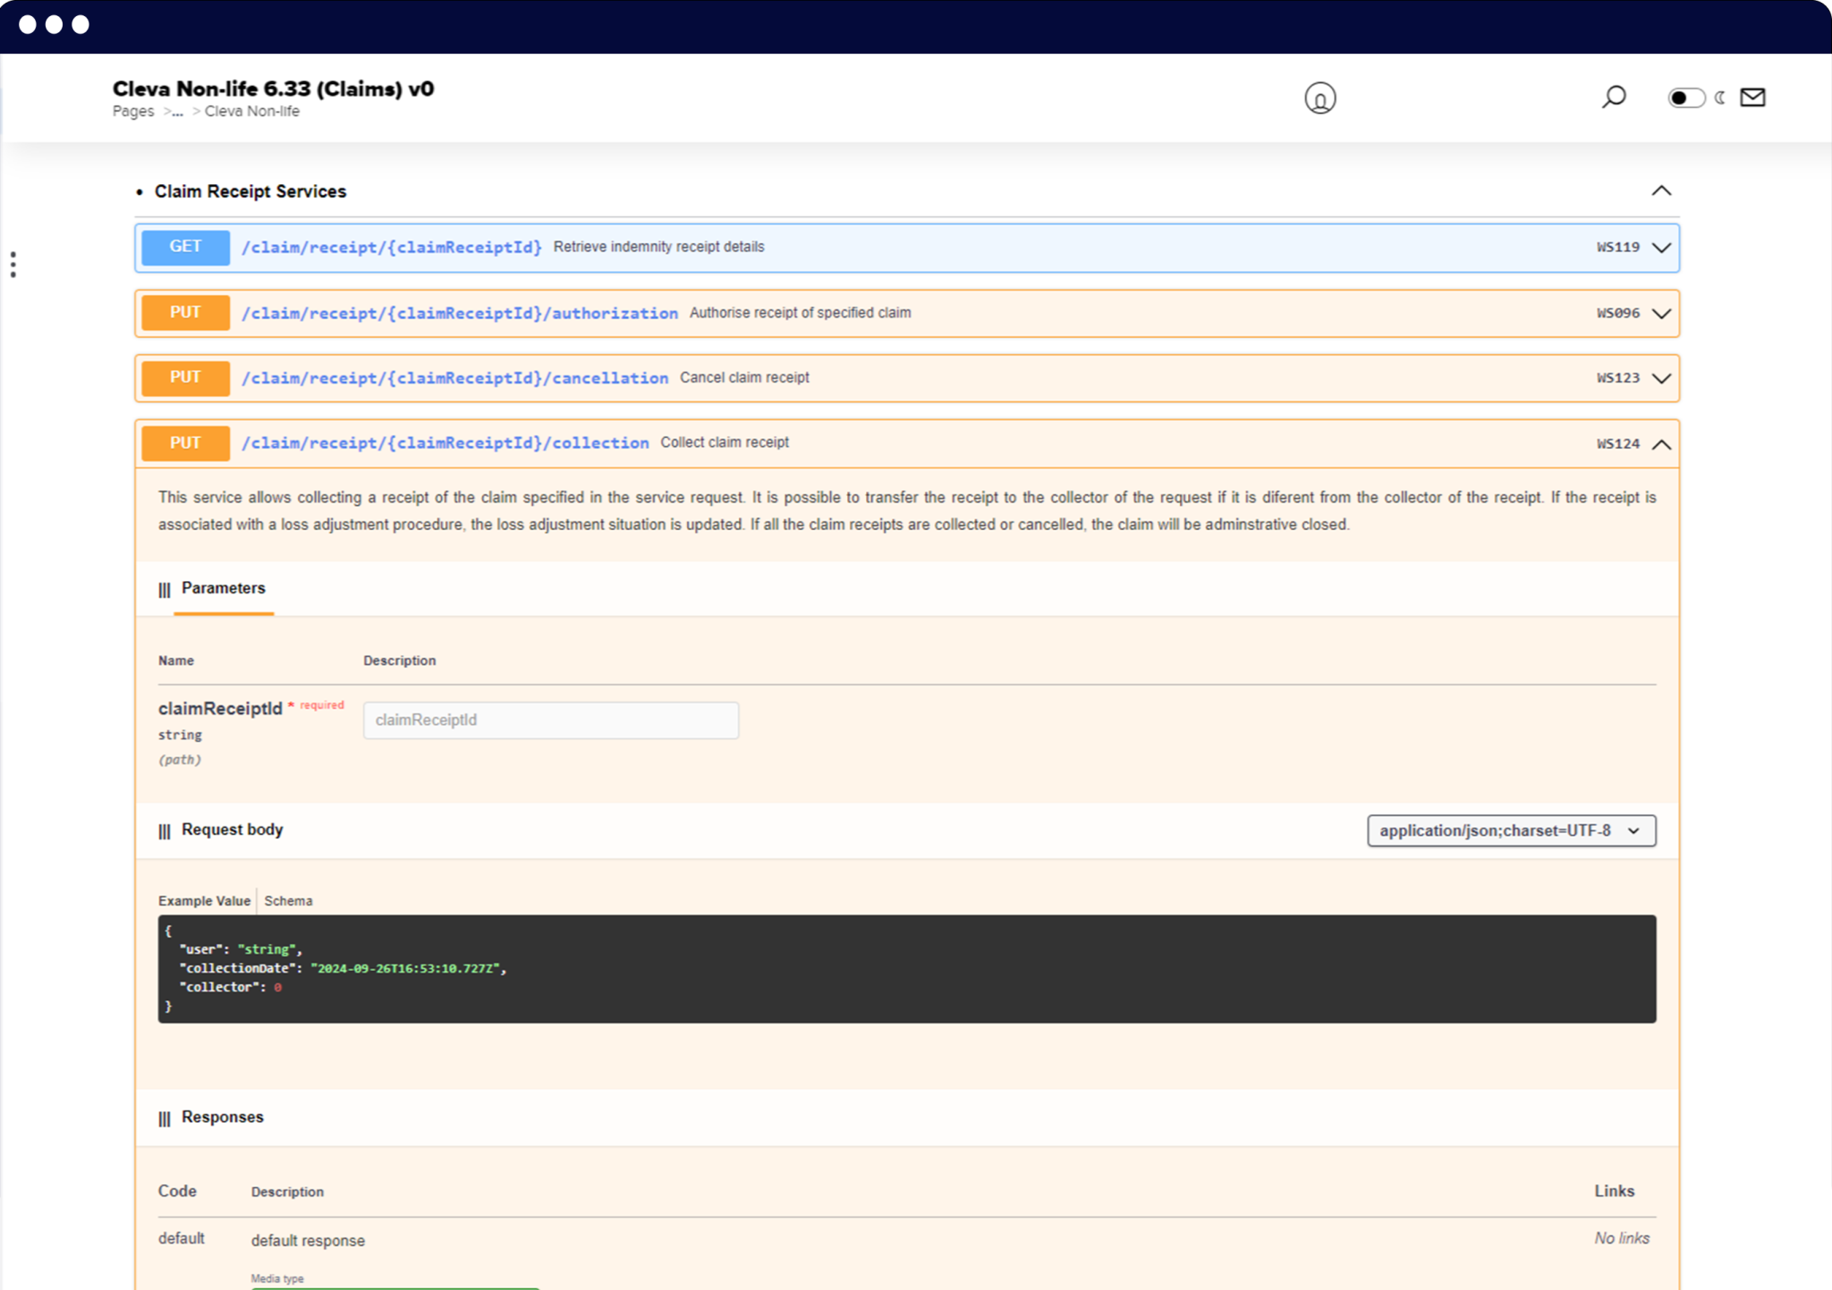
Task: Click the Pages breadcrumb link
Action: pyautogui.click(x=133, y=111)
